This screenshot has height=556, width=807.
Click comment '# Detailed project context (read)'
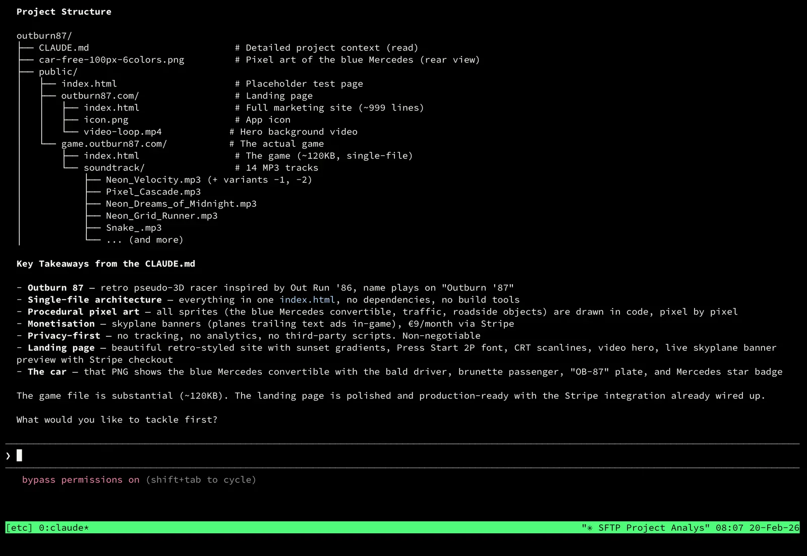click(327, 48)
